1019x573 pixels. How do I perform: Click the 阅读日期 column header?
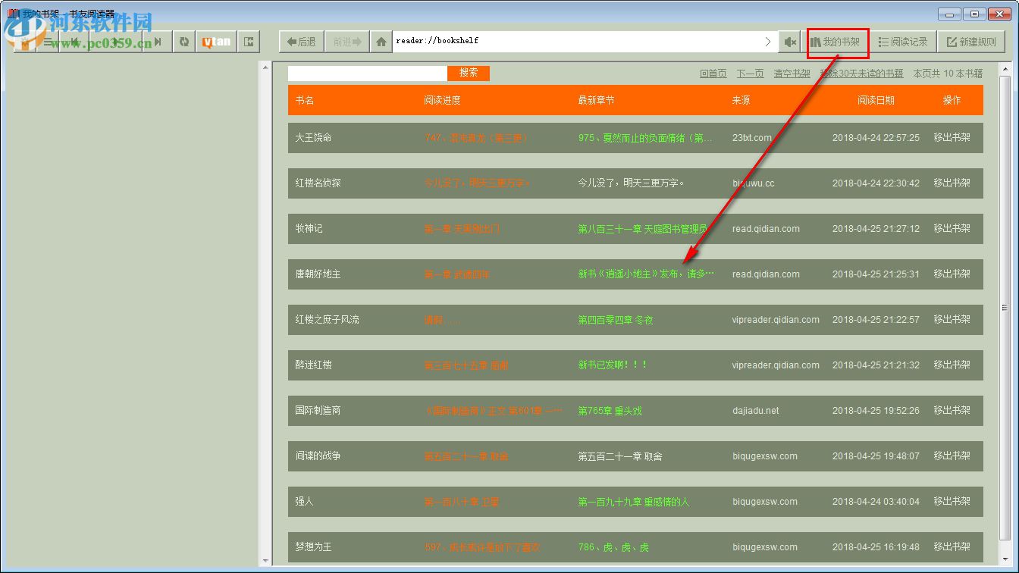click(876, 100)
